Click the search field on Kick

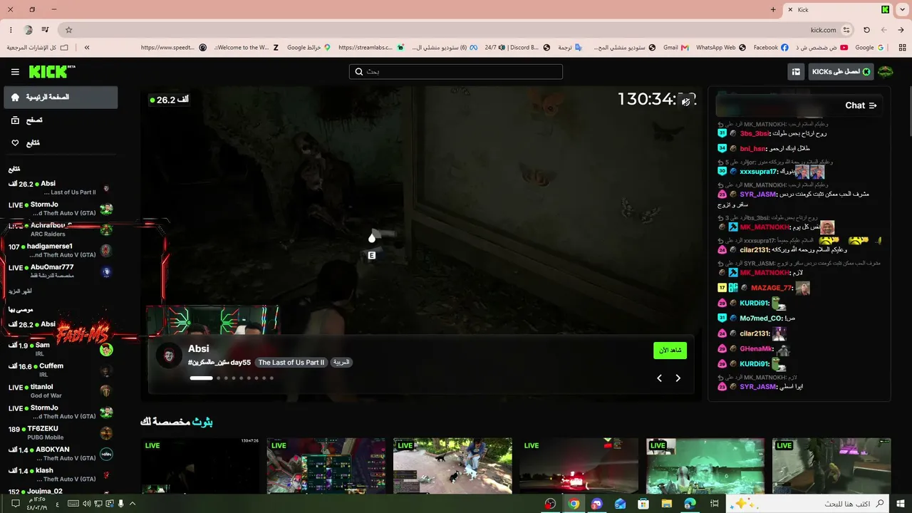456,72
